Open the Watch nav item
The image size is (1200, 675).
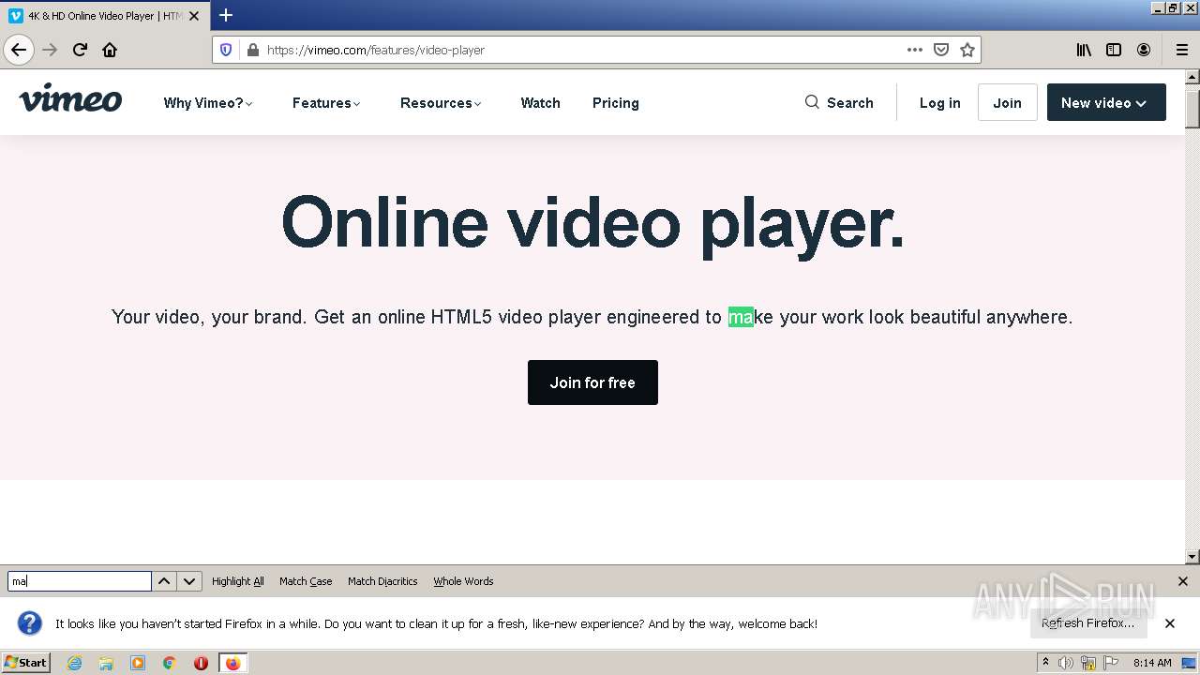(540, 103)
